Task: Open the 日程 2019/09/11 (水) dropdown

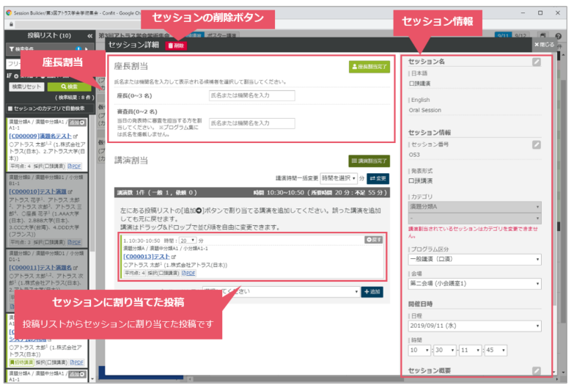Action: pyautogui.click(x=475, y=326)
